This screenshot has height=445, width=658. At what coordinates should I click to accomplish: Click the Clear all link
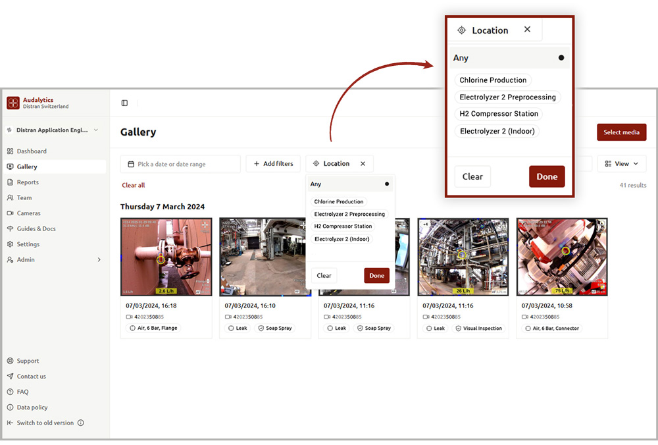coord(133,185)
